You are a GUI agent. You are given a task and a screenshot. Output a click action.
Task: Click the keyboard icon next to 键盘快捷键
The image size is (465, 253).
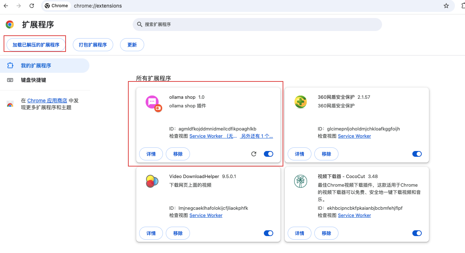click(x=10, y=80)
